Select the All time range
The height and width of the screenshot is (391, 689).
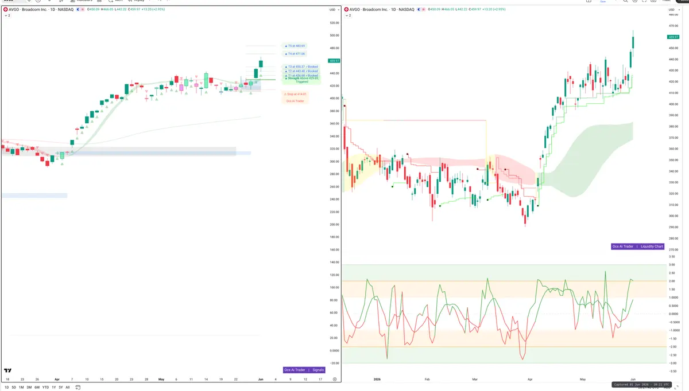tap(68, 388)
